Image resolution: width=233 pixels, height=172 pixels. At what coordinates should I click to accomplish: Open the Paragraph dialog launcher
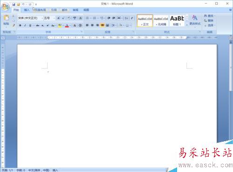(x=133, y=32)
